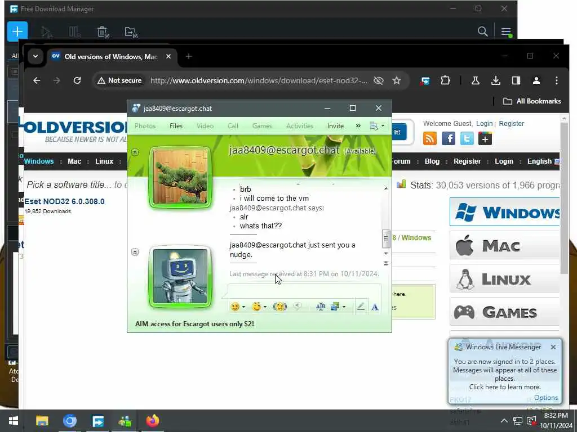
Task: Open the Photos menu in chat window
Action: (145, 126)
